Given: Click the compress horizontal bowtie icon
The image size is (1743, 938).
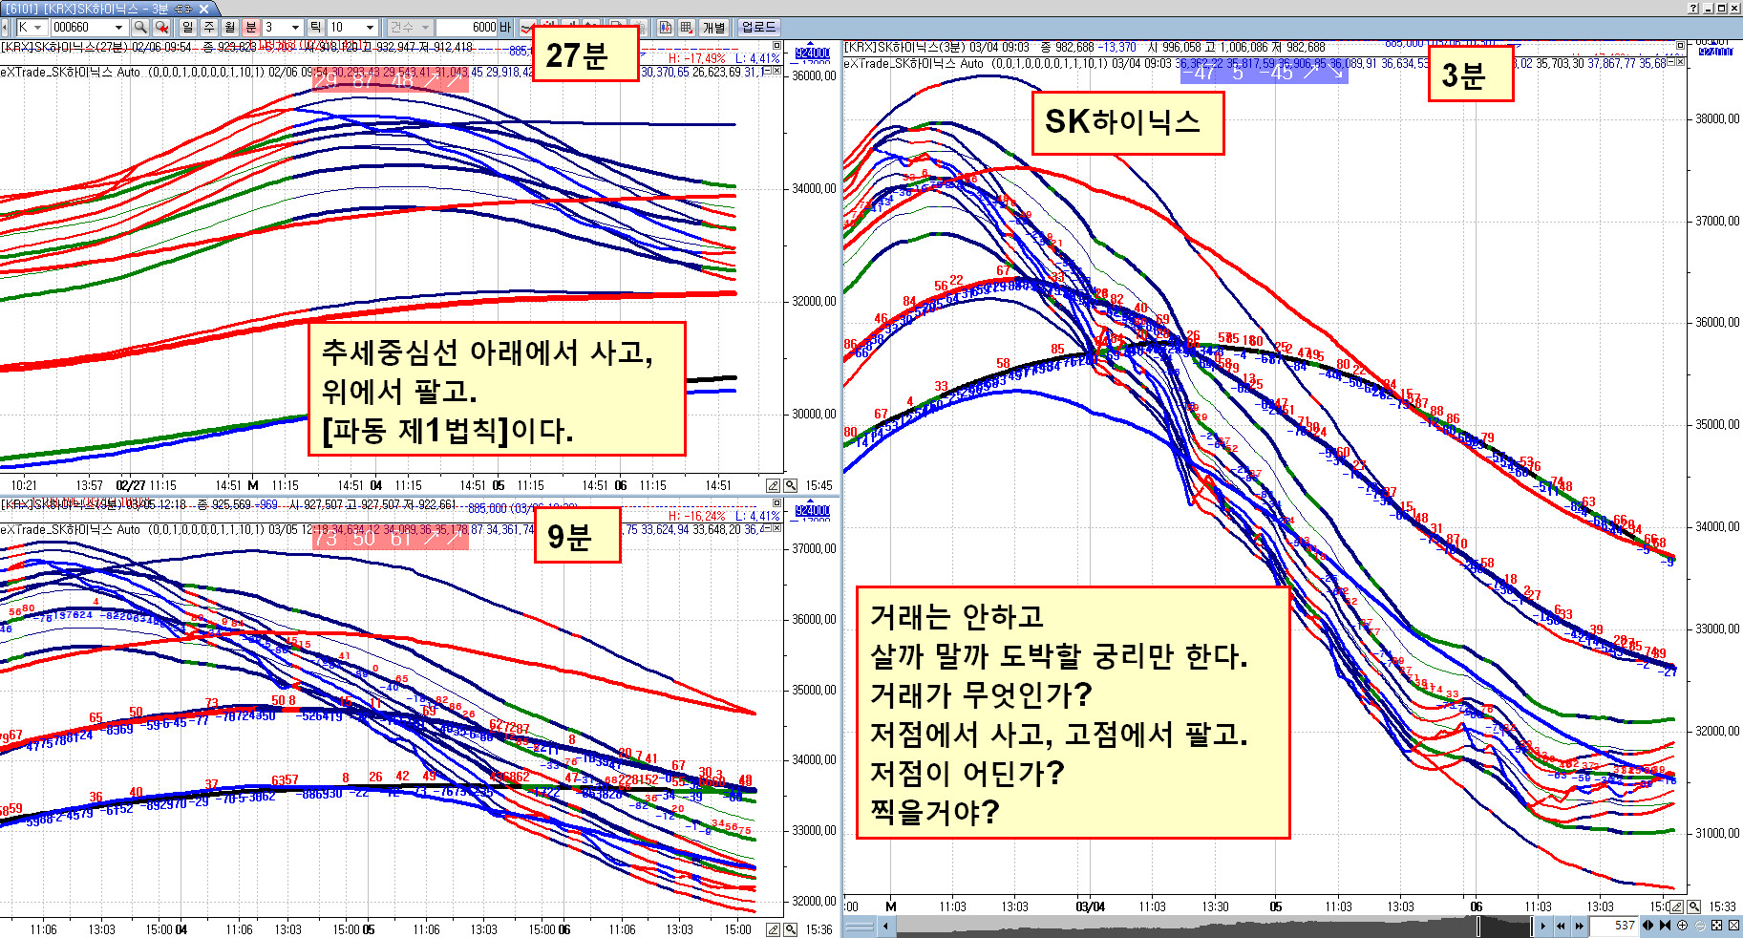Looking at the screenshot, I should [1665, 926].
